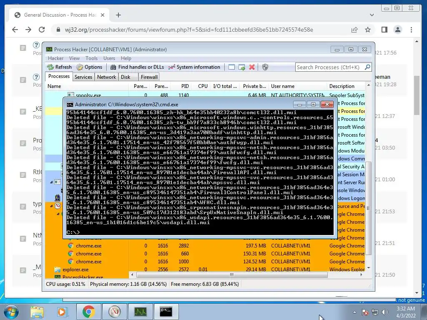Screen dimensions: 427x320
Task: Open Options from the Process Hacker toolbar
Action: [x=89, y=67]
